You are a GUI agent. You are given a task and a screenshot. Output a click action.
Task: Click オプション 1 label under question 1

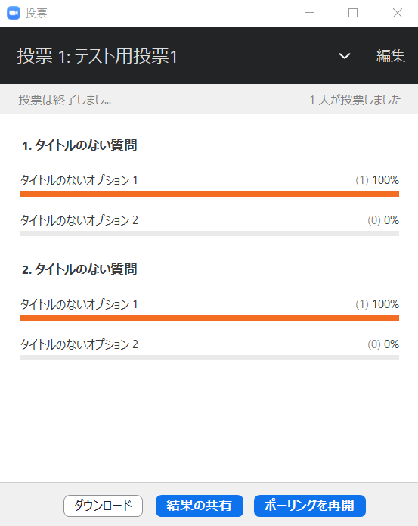tap(79, 180)
